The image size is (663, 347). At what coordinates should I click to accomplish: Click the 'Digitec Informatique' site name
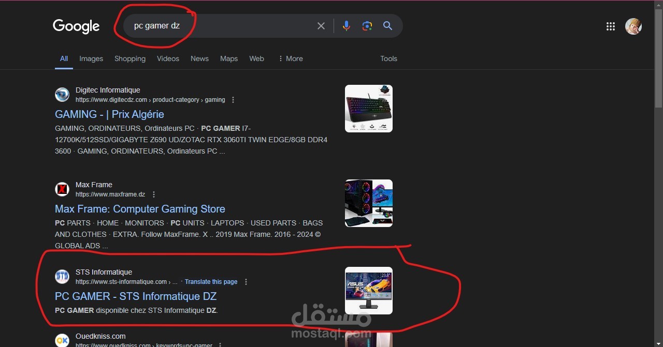tap(108, 90)
